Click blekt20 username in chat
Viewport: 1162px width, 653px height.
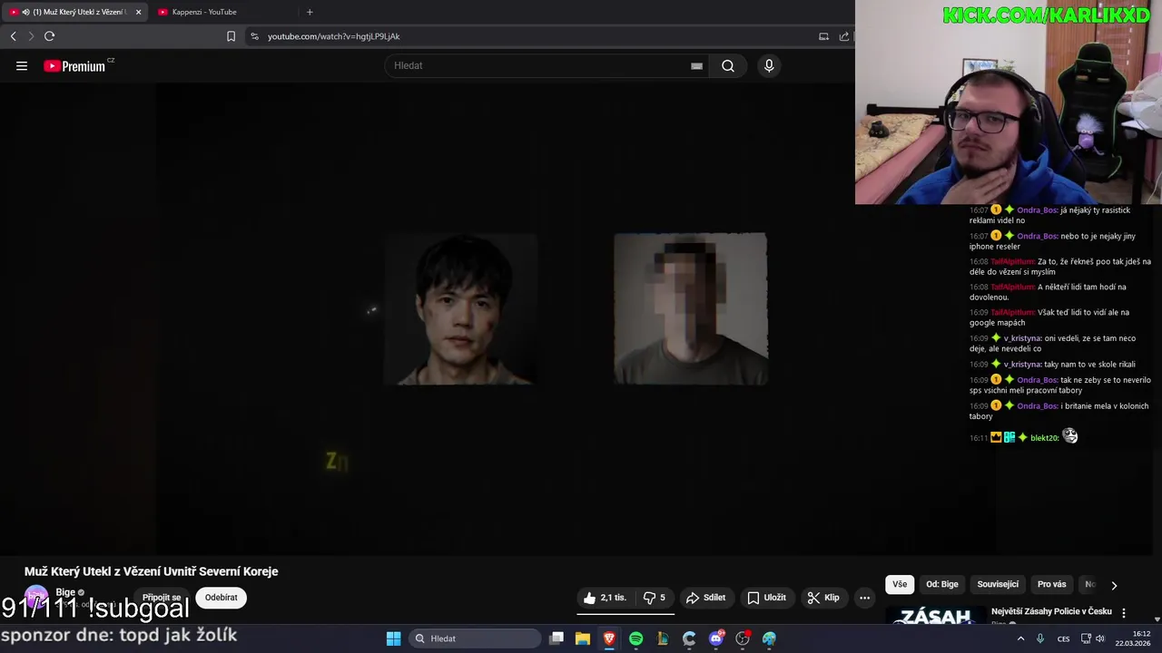coord(1044,438)
